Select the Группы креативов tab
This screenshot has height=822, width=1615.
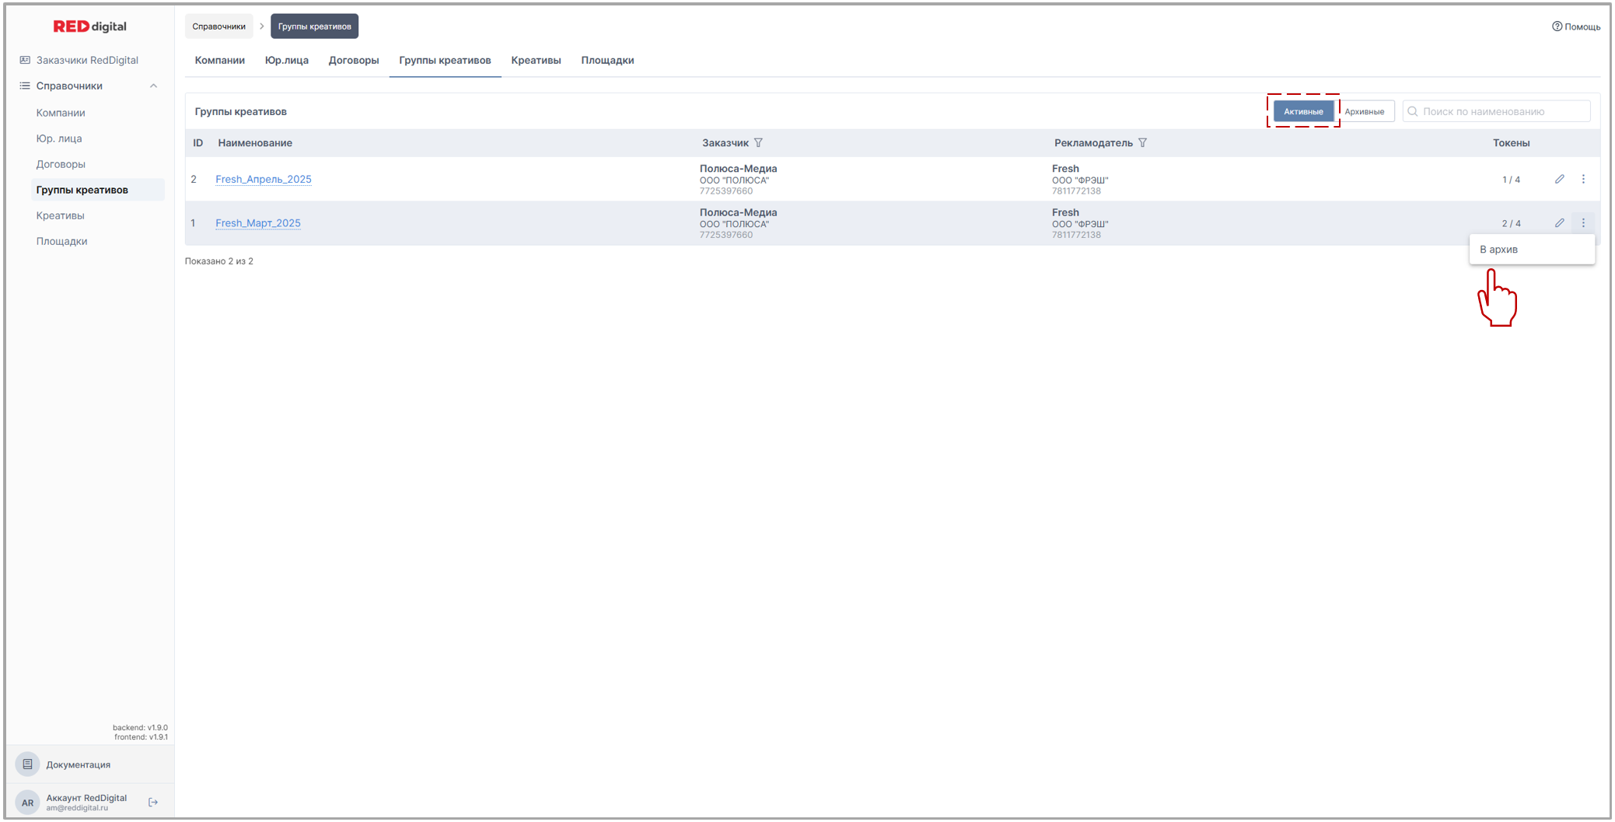(x=446, y=61)
